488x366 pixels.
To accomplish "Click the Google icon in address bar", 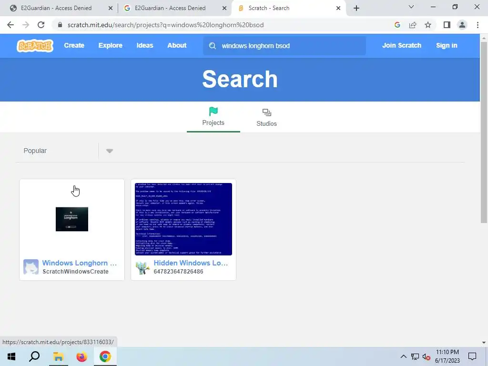I will pyautogui.click(x=397, y=25).
